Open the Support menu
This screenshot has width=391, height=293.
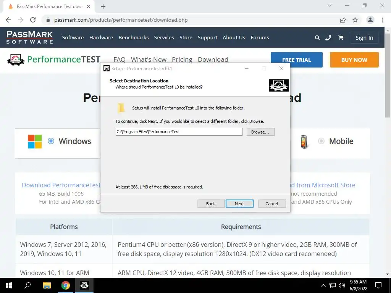(x=207, y=38)
